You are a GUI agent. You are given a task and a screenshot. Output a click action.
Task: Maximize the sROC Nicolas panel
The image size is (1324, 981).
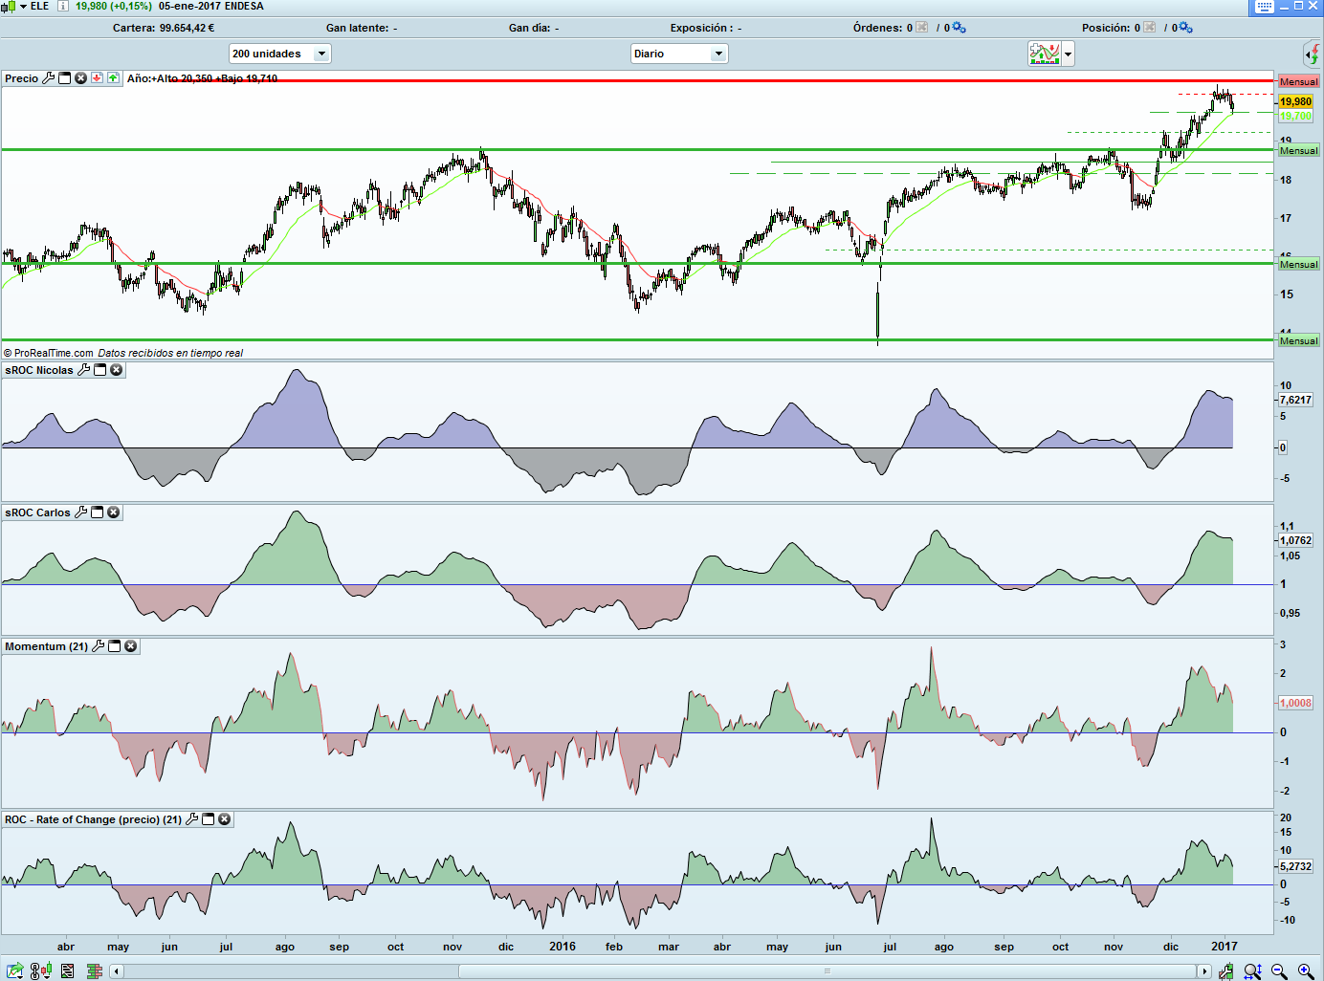pyautogui.click(x=100, y=370)
